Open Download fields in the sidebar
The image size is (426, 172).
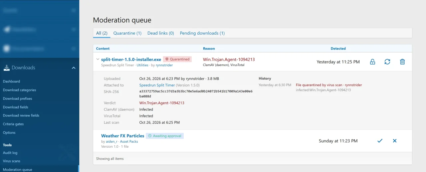(16, 107)
